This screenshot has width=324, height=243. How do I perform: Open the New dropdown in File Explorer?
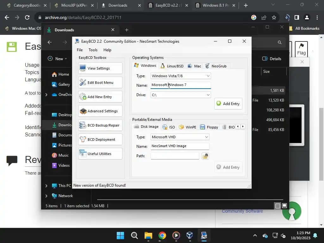58,59
